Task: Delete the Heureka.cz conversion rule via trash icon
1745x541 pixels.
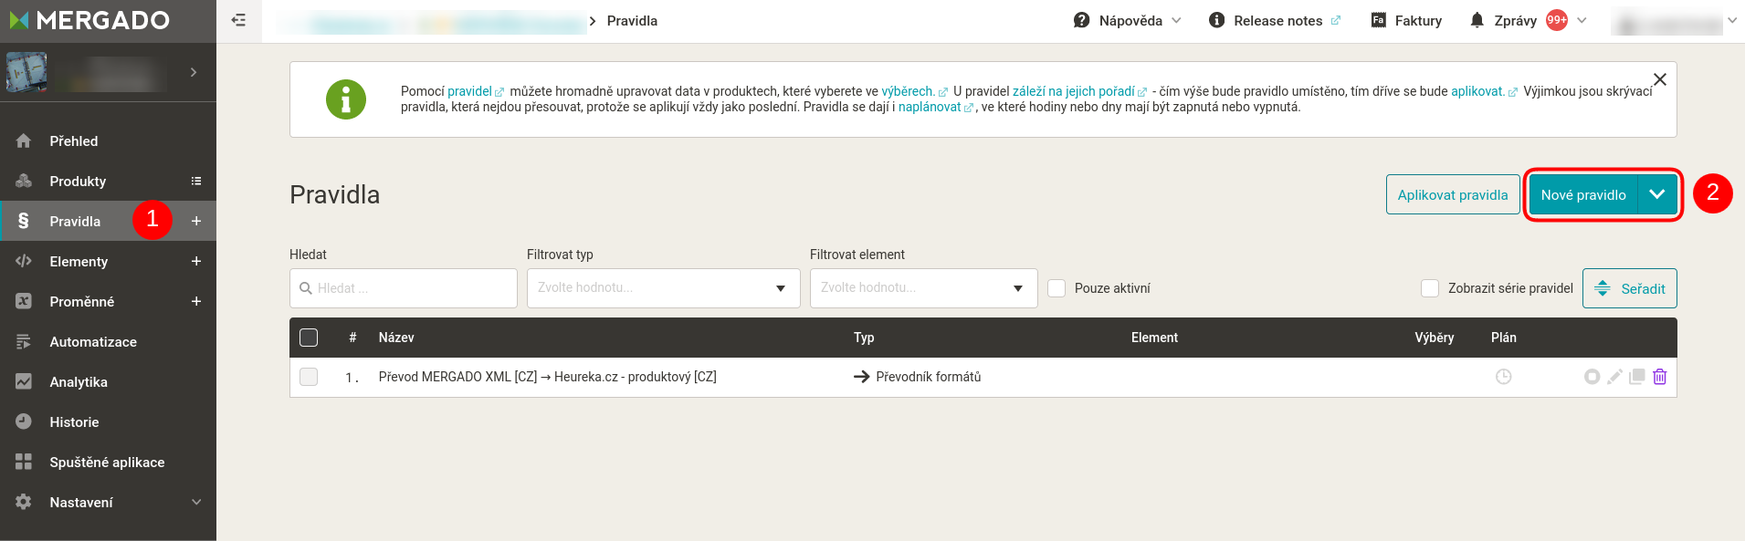Action: (x=1659, y=377)
